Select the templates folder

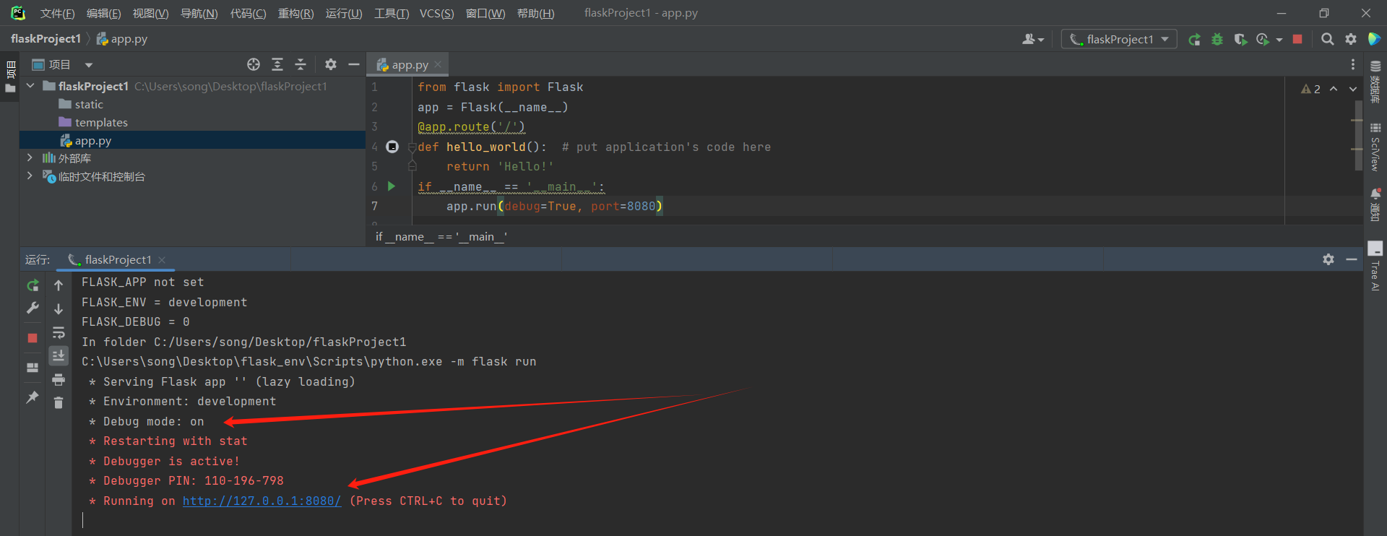93,122
